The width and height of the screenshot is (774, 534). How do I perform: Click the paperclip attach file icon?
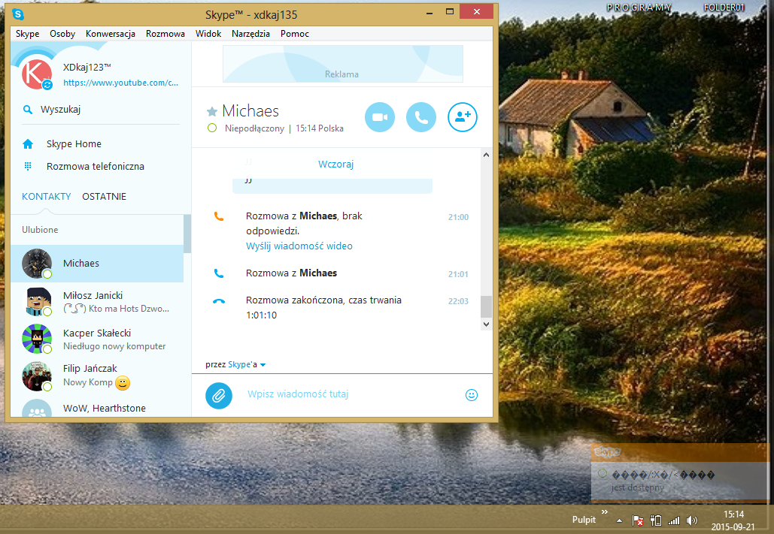pyautogui.click(x=219, y=395)
